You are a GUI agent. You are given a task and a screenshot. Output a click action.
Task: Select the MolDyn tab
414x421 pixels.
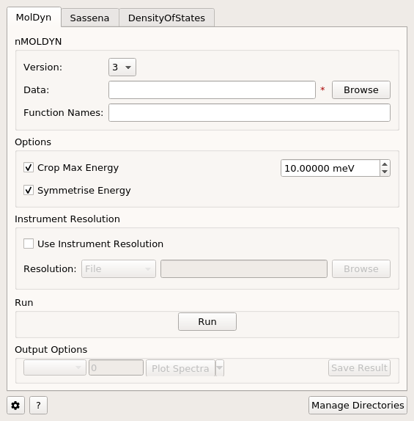34,17
